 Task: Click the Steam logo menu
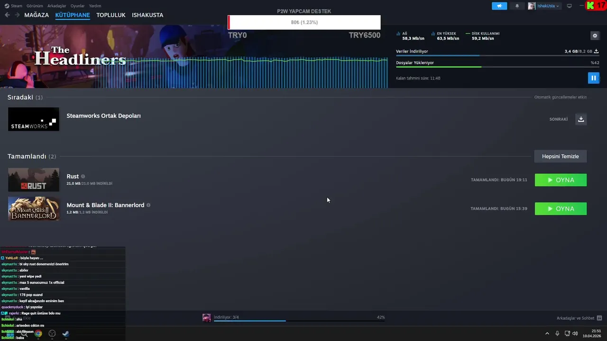pyautogui.click(x=13, y=6)
